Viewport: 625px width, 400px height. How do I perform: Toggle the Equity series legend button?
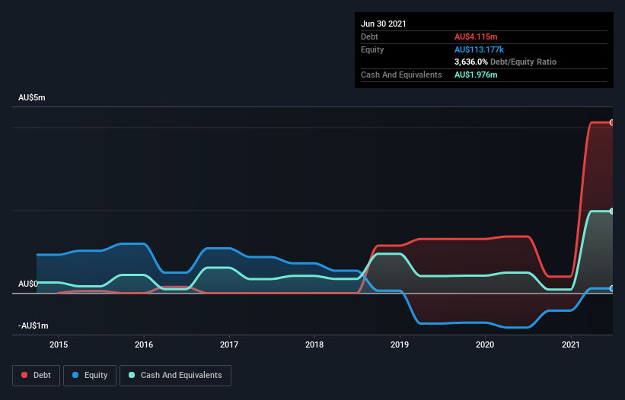point(90,376)
